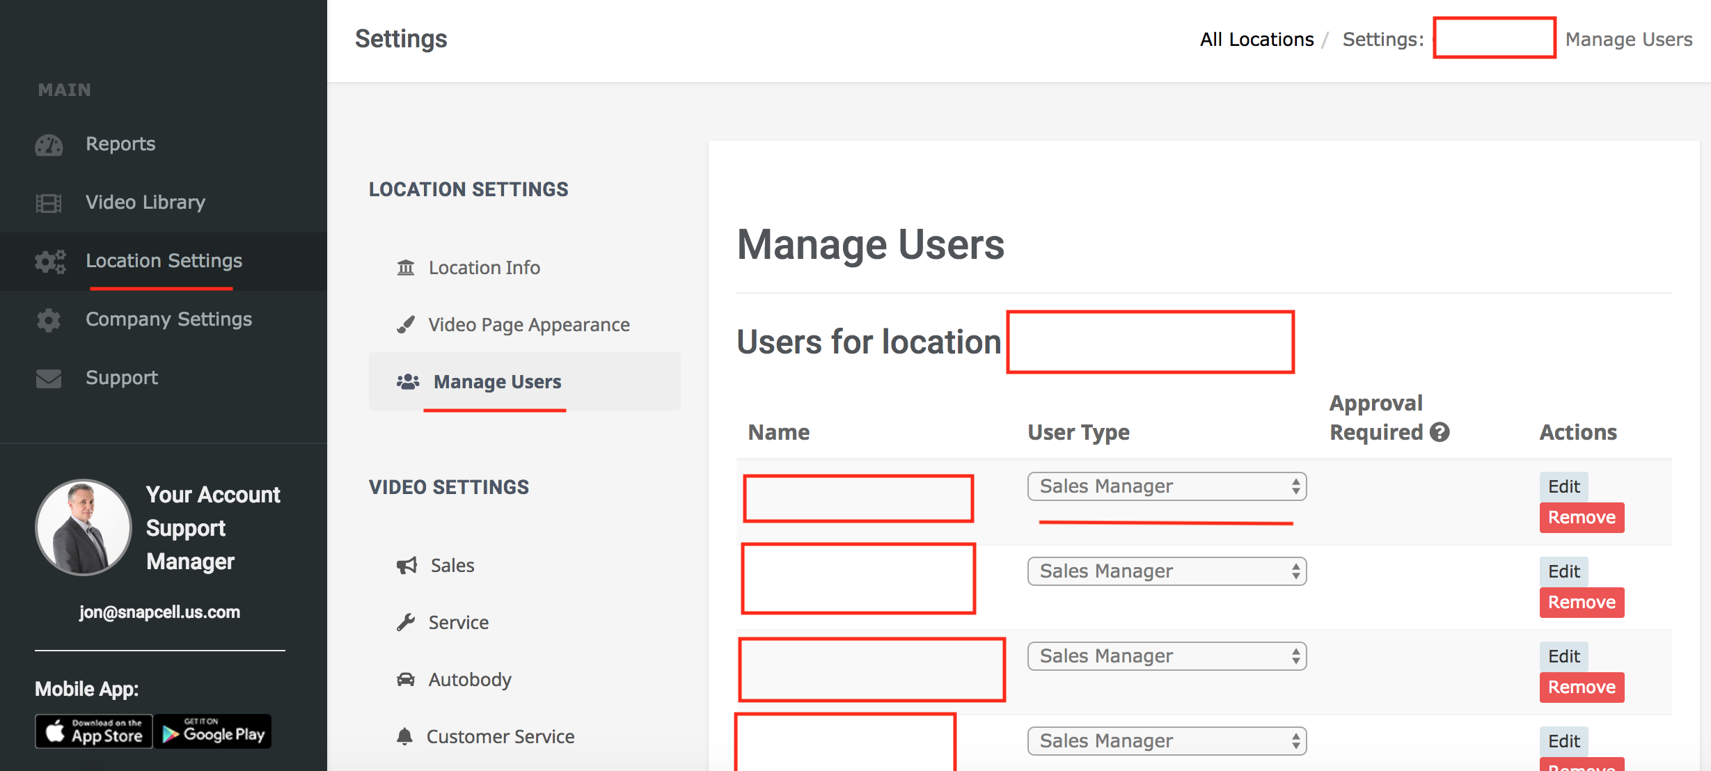The height and width of the screenshot is (771, 1711).
Task: Click the Location Info building icon
Action: pos(406,268)
